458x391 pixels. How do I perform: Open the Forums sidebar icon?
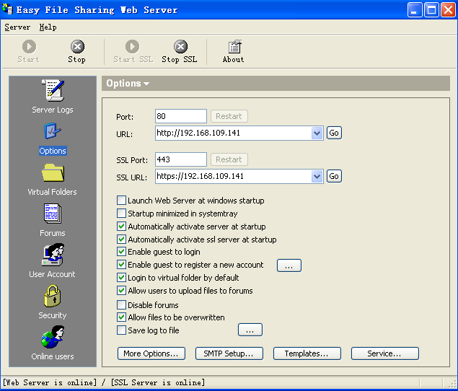[x=53, y=214]
